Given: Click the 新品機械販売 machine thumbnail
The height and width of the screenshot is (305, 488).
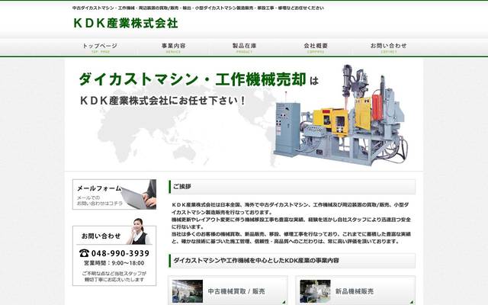Looking at the screenshot, I should (315, 291).
